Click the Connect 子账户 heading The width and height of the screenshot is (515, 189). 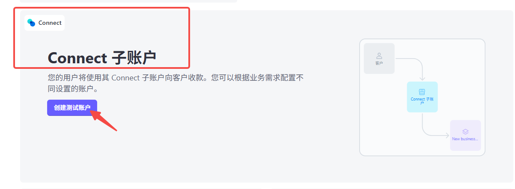point(102,58)
